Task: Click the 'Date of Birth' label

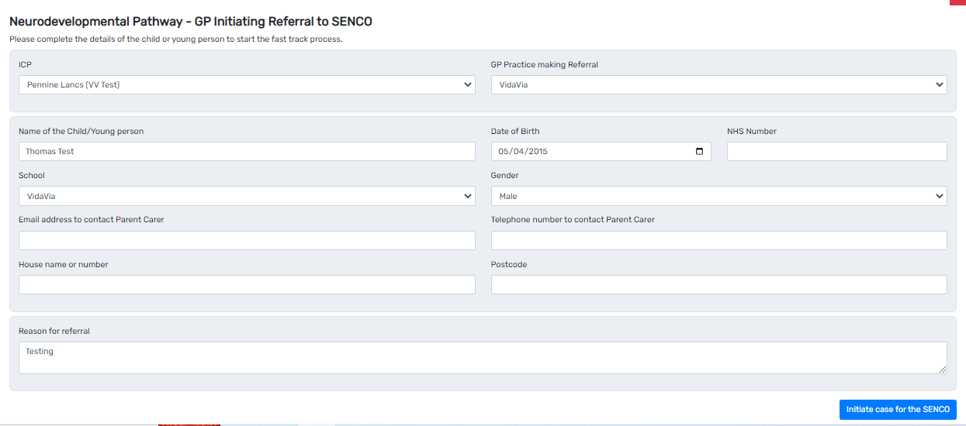Action: (515, 131)
